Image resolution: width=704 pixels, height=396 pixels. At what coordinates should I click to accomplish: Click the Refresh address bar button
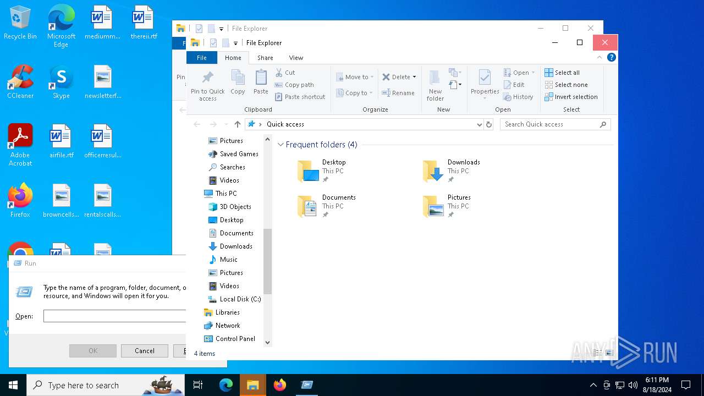tap(488, 124)
